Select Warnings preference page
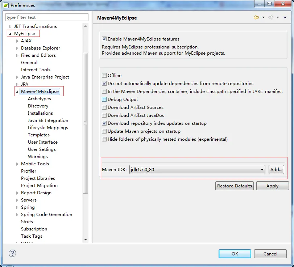The height and width of the screenshot is (267, 294). pyautogui.click(x=38, y=156)
